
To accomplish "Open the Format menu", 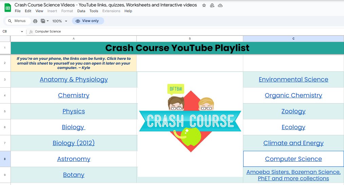I will tap(67, 11).
